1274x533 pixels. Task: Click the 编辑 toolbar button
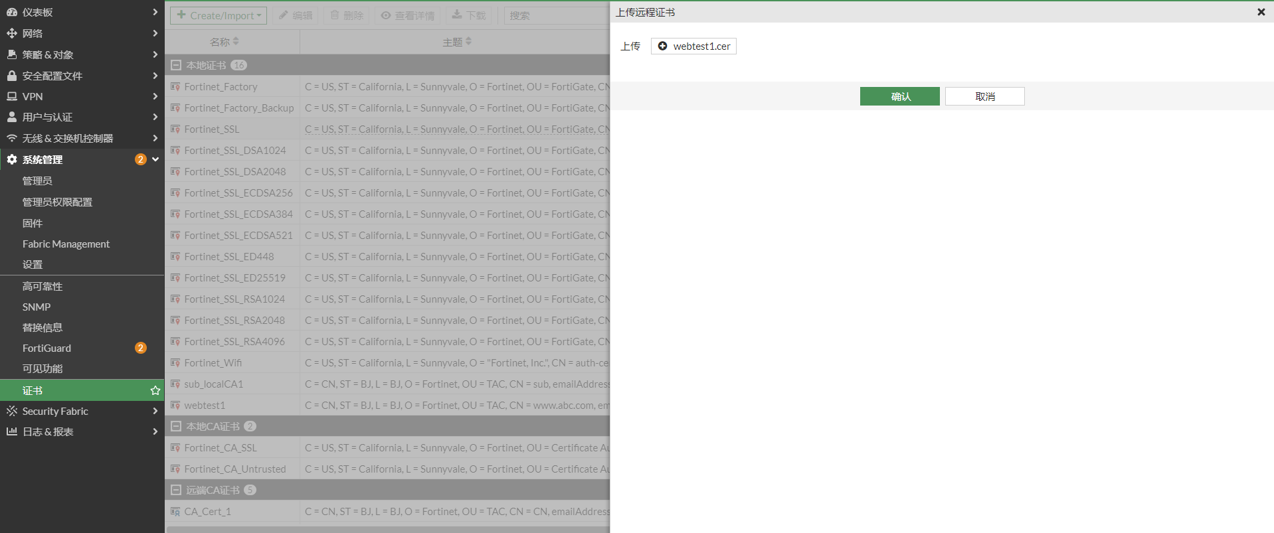pos(295,15)
